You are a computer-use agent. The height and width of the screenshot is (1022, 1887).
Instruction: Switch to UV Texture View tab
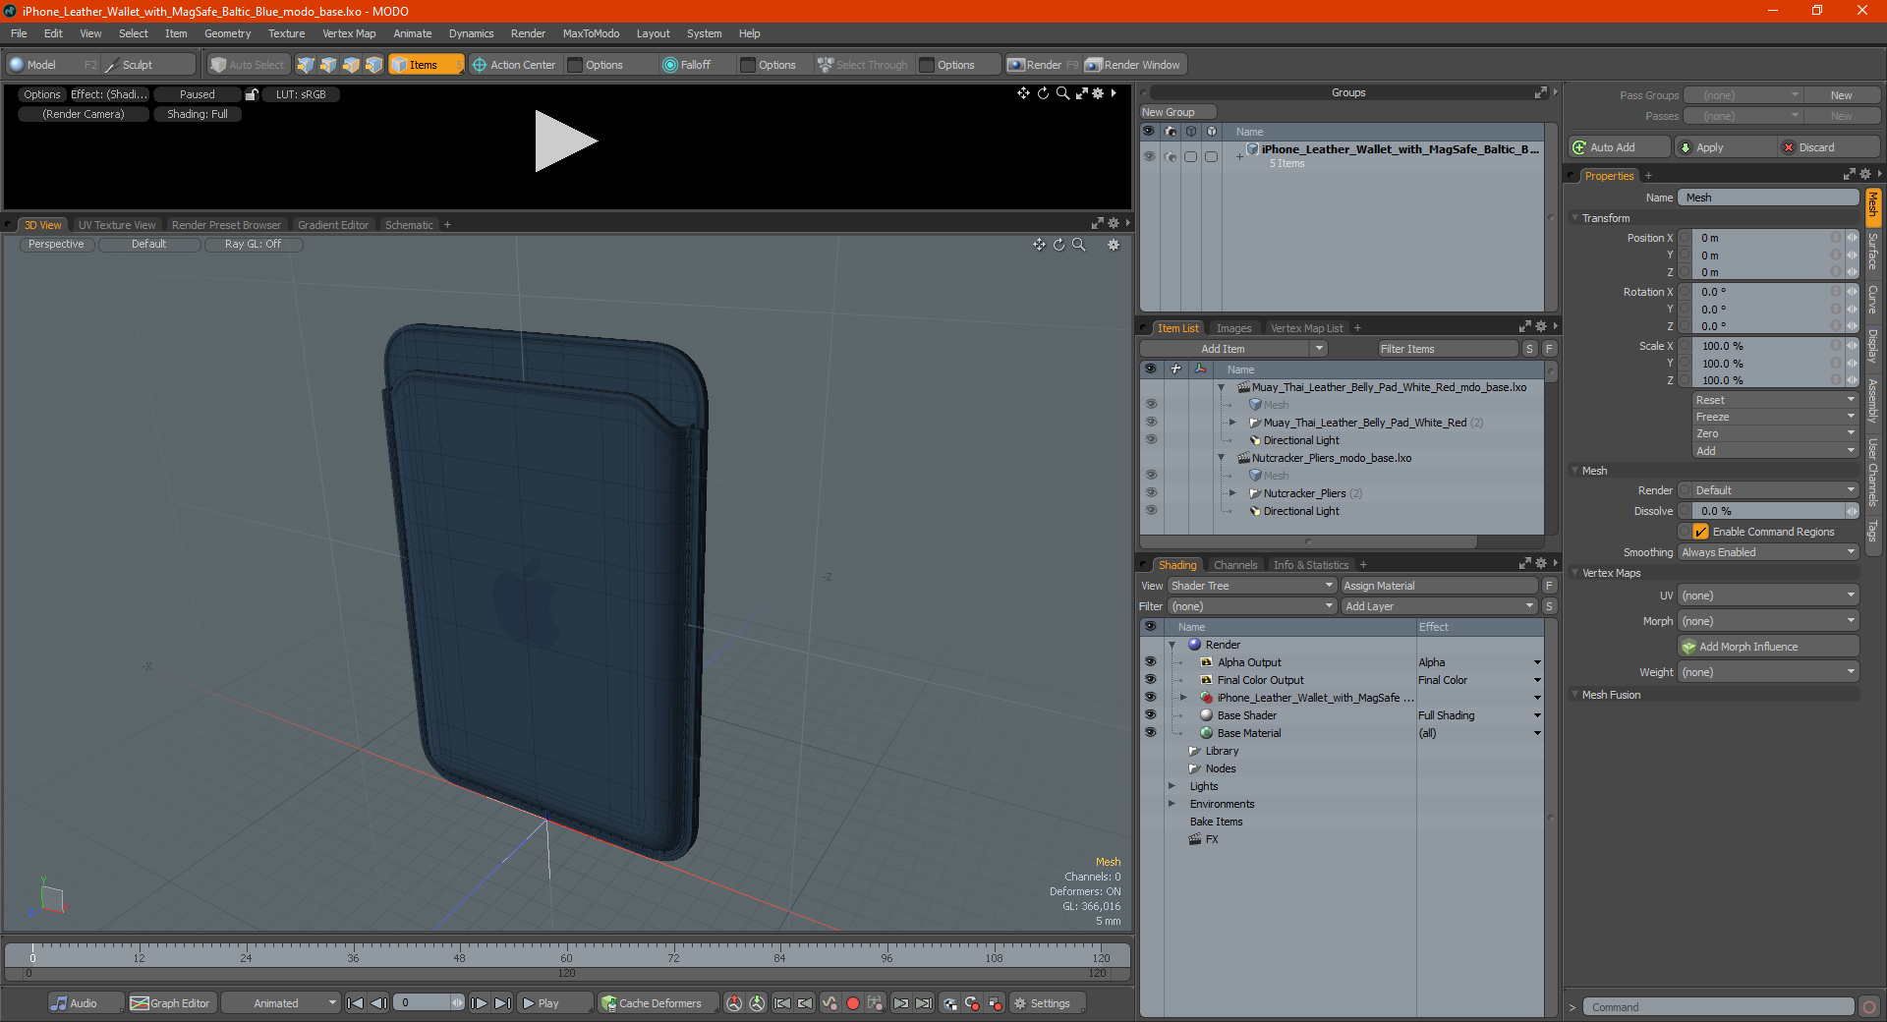117,225
